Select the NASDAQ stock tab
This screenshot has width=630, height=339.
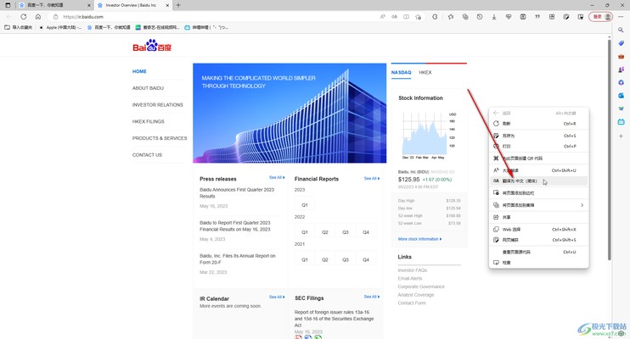401,73
